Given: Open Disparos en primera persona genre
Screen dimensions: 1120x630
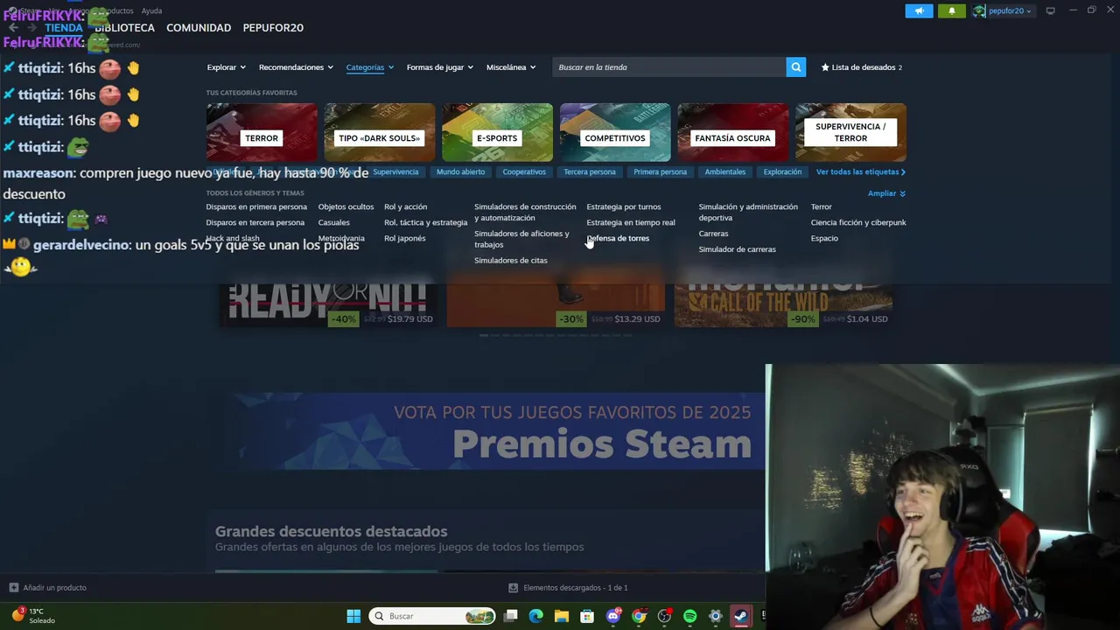Looking at the screenshot, I should 256,207.
